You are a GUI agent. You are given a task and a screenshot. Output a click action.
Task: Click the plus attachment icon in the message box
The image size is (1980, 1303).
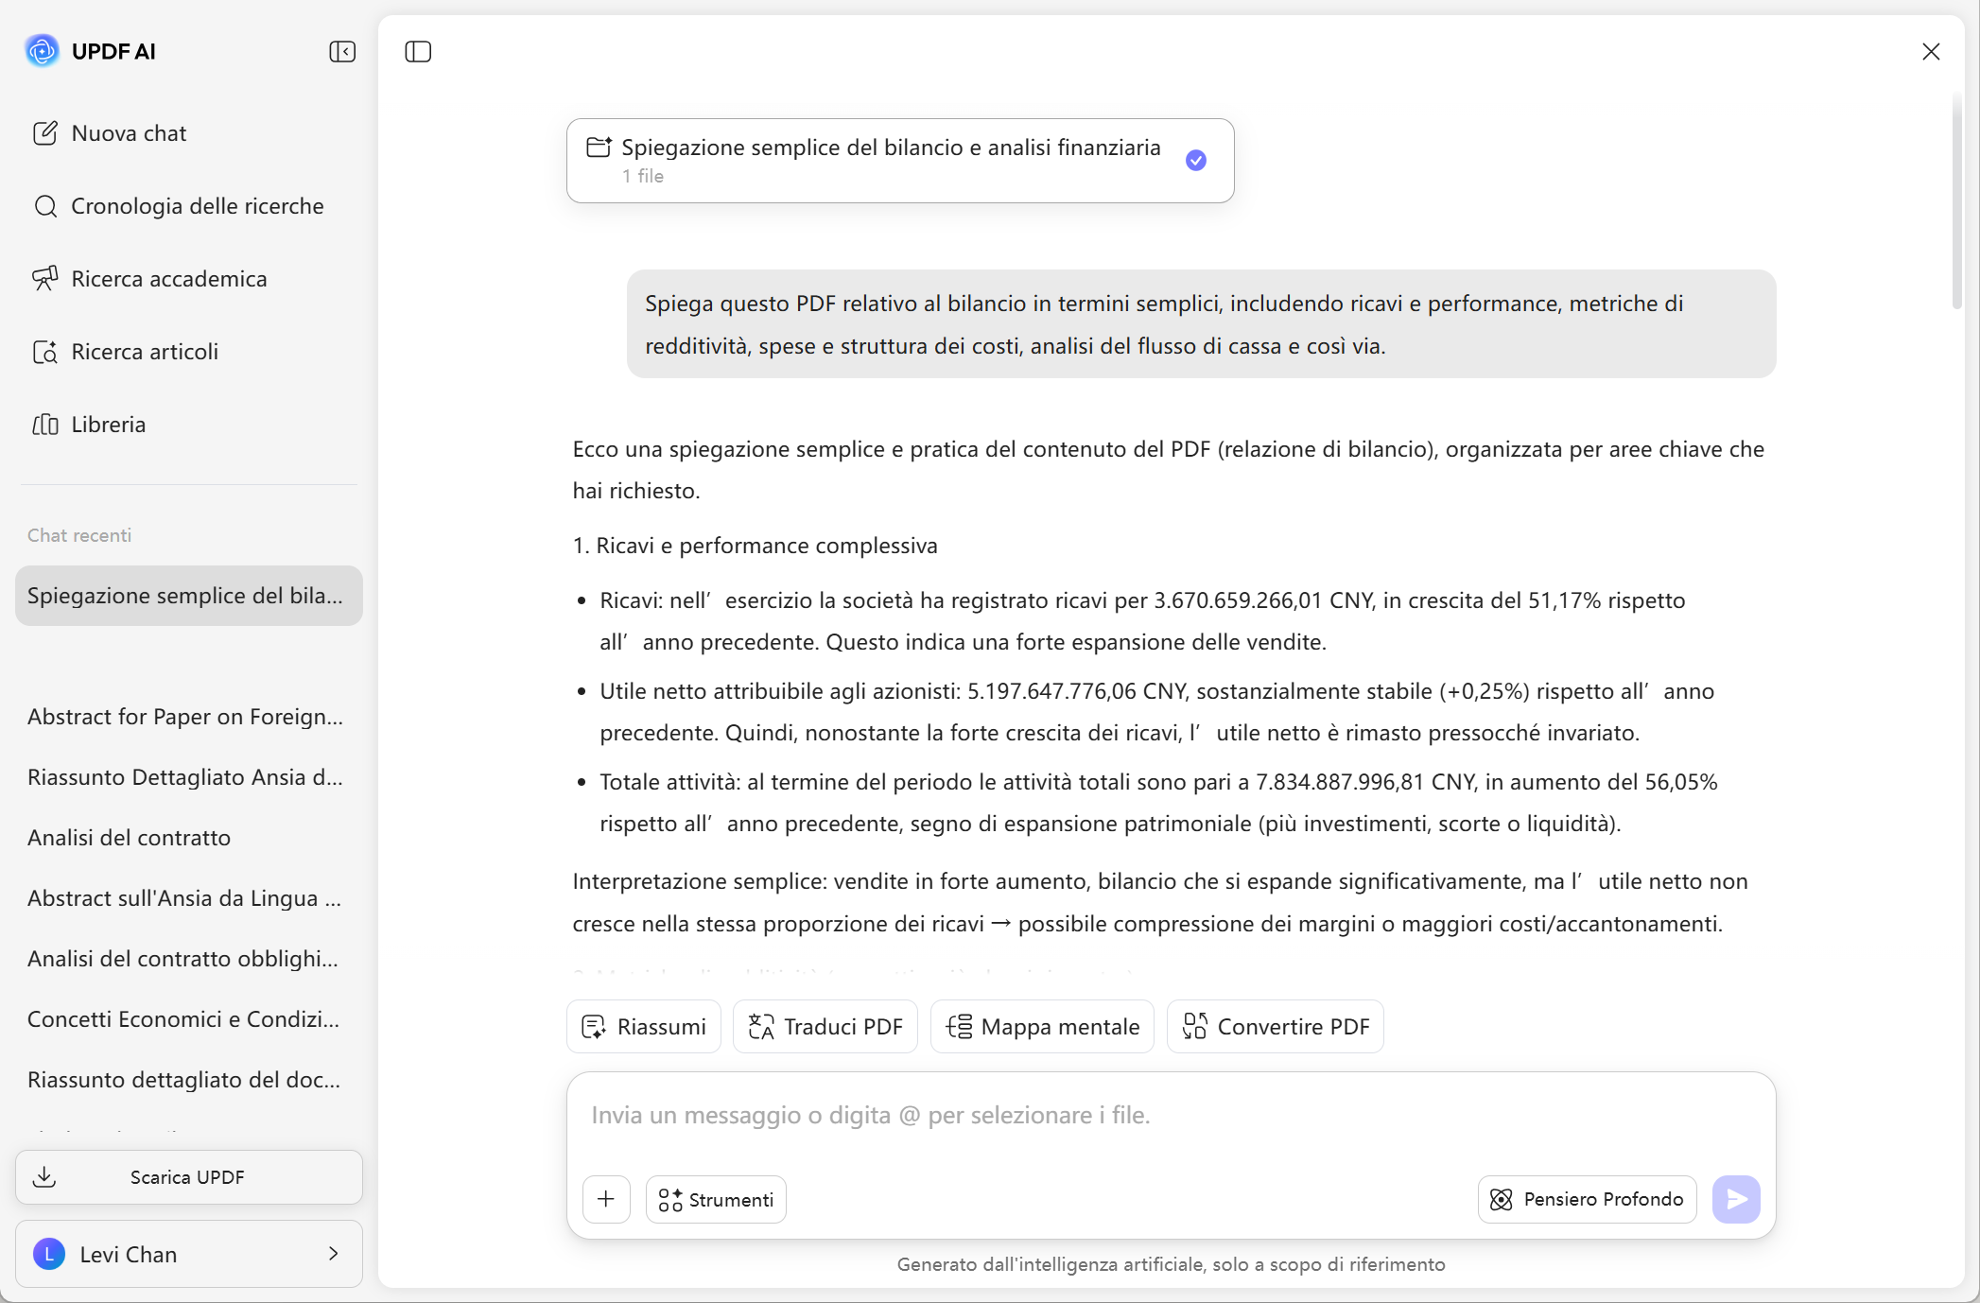click(x=606, y=1199)
